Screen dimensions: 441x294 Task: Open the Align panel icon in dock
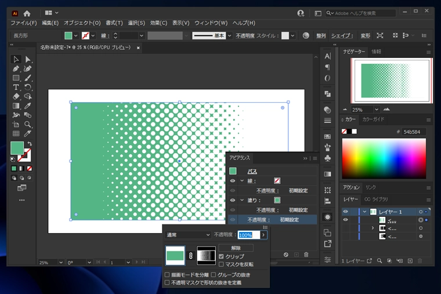click(x=327, y=201)
